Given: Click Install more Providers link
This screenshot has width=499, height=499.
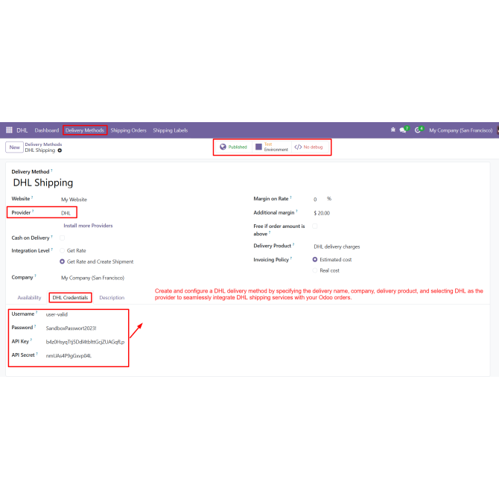Looking at the screenshot, I should (88, 226).
